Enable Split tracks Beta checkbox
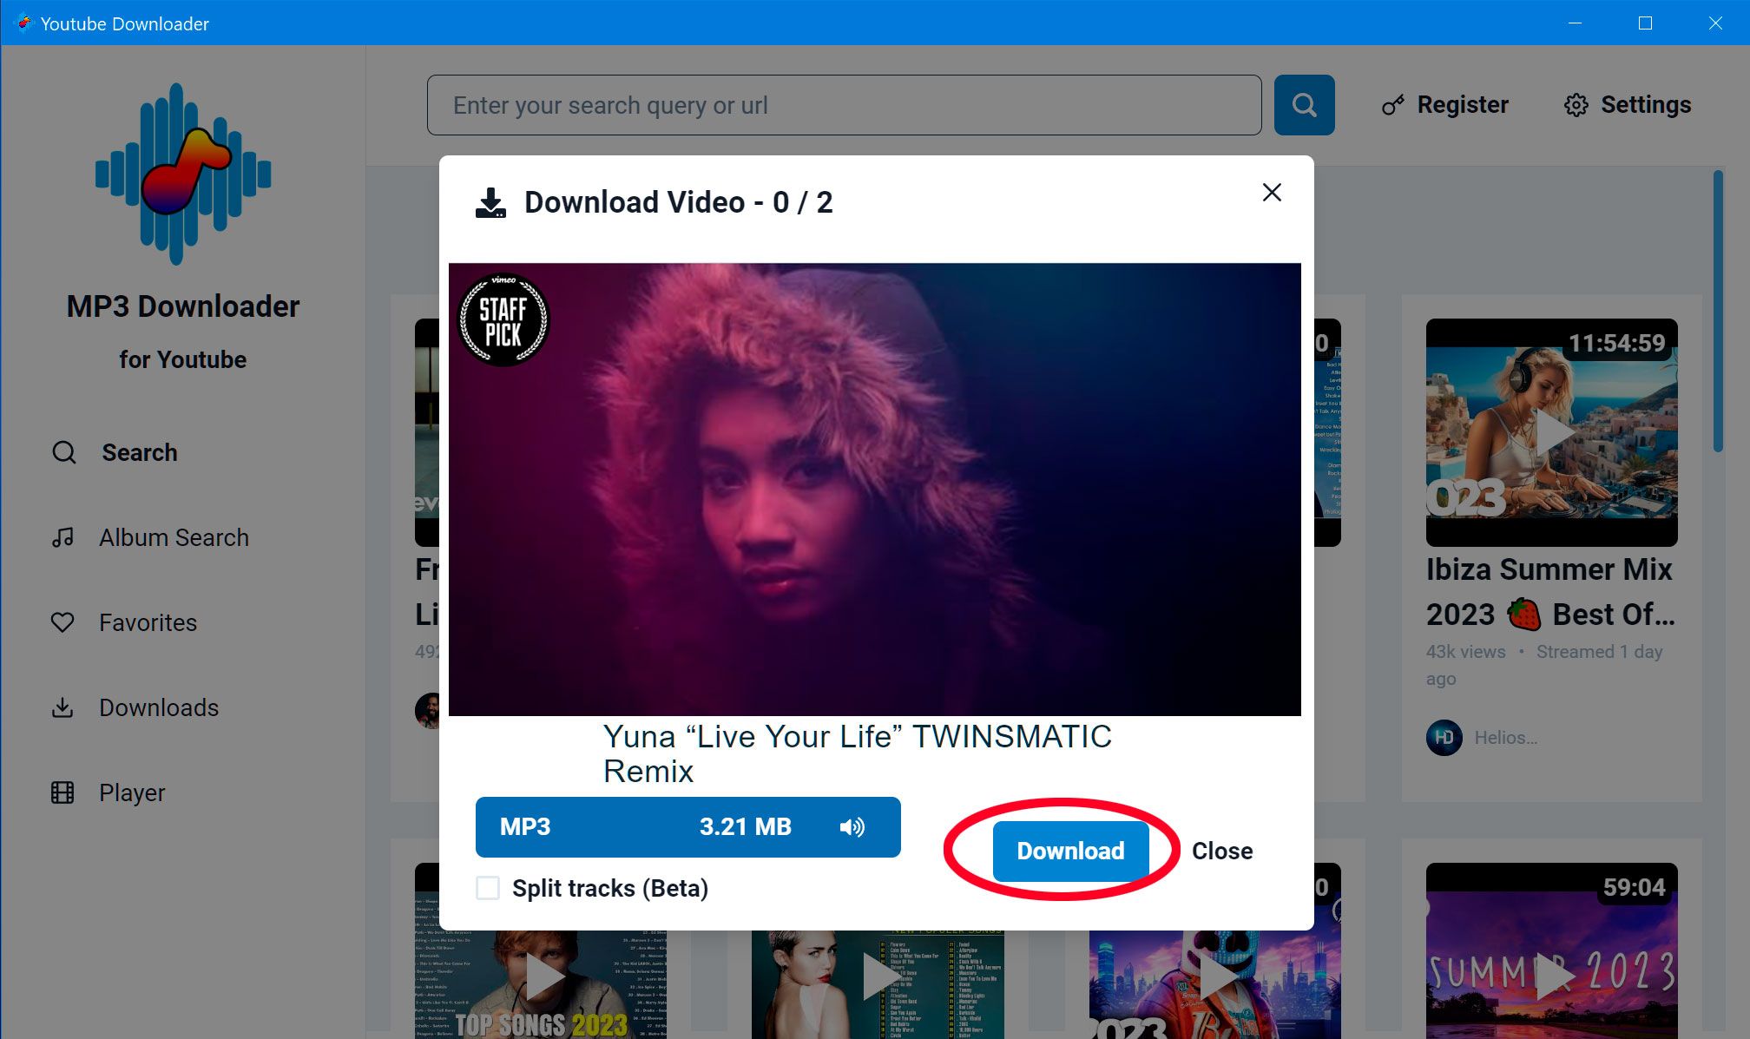The height and width of the screenshot is (1039, 1750). pyautogui.click(x=490, y=888)
